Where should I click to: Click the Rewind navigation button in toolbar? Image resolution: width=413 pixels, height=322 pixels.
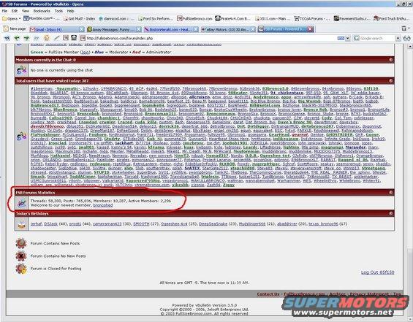click(7, 38)
